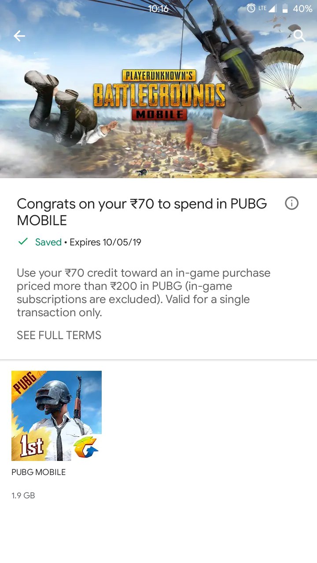Tap the Saved status text
Image resolution: width=317 pixels, height=563 pixels.
click(x=48, y=242)
